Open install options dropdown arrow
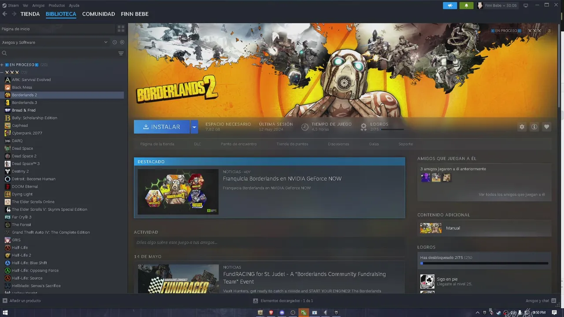Viewport: 564px width, 317px height. (194, 127)
